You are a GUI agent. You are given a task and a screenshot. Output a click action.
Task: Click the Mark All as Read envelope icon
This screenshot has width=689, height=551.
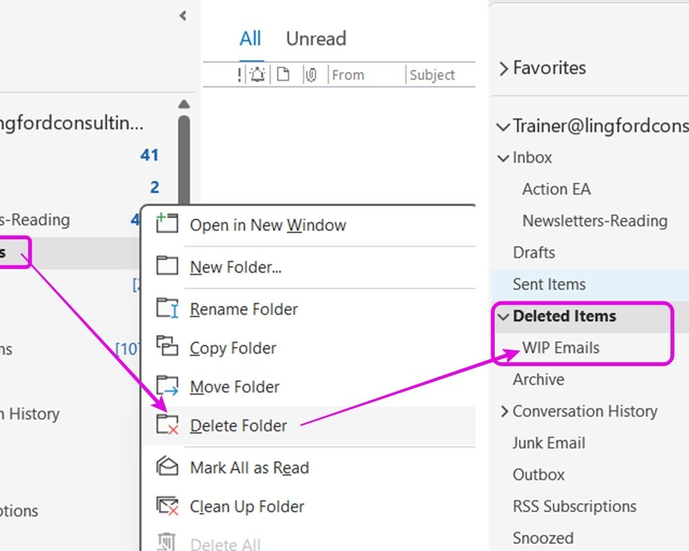(167, 467)
